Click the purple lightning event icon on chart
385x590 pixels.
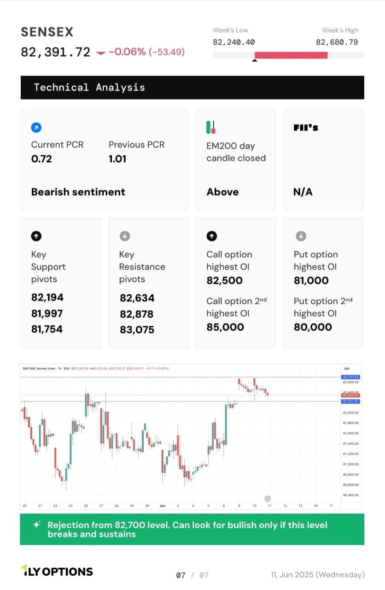pos(268,498)
